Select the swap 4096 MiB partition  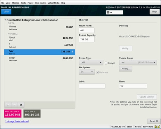[x=40, y=59]
